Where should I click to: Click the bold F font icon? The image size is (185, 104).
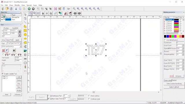(7, 50)
